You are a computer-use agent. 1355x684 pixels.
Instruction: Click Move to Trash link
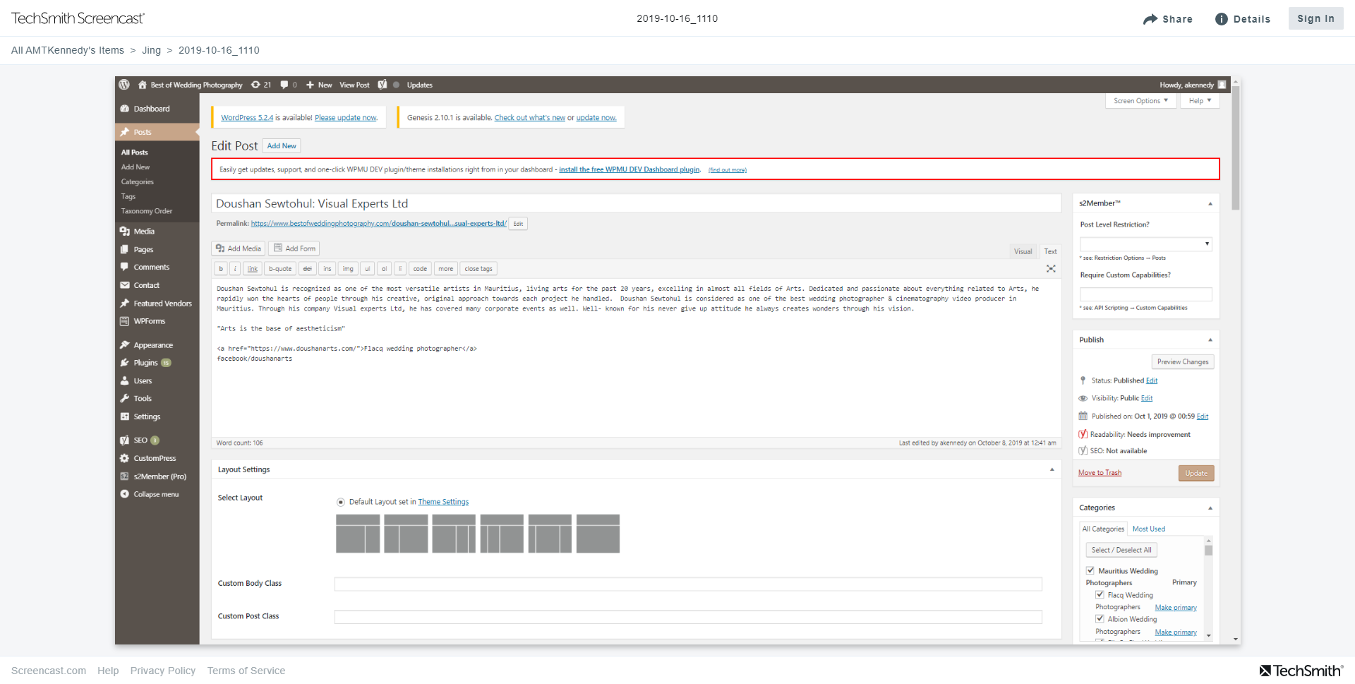1100,473
